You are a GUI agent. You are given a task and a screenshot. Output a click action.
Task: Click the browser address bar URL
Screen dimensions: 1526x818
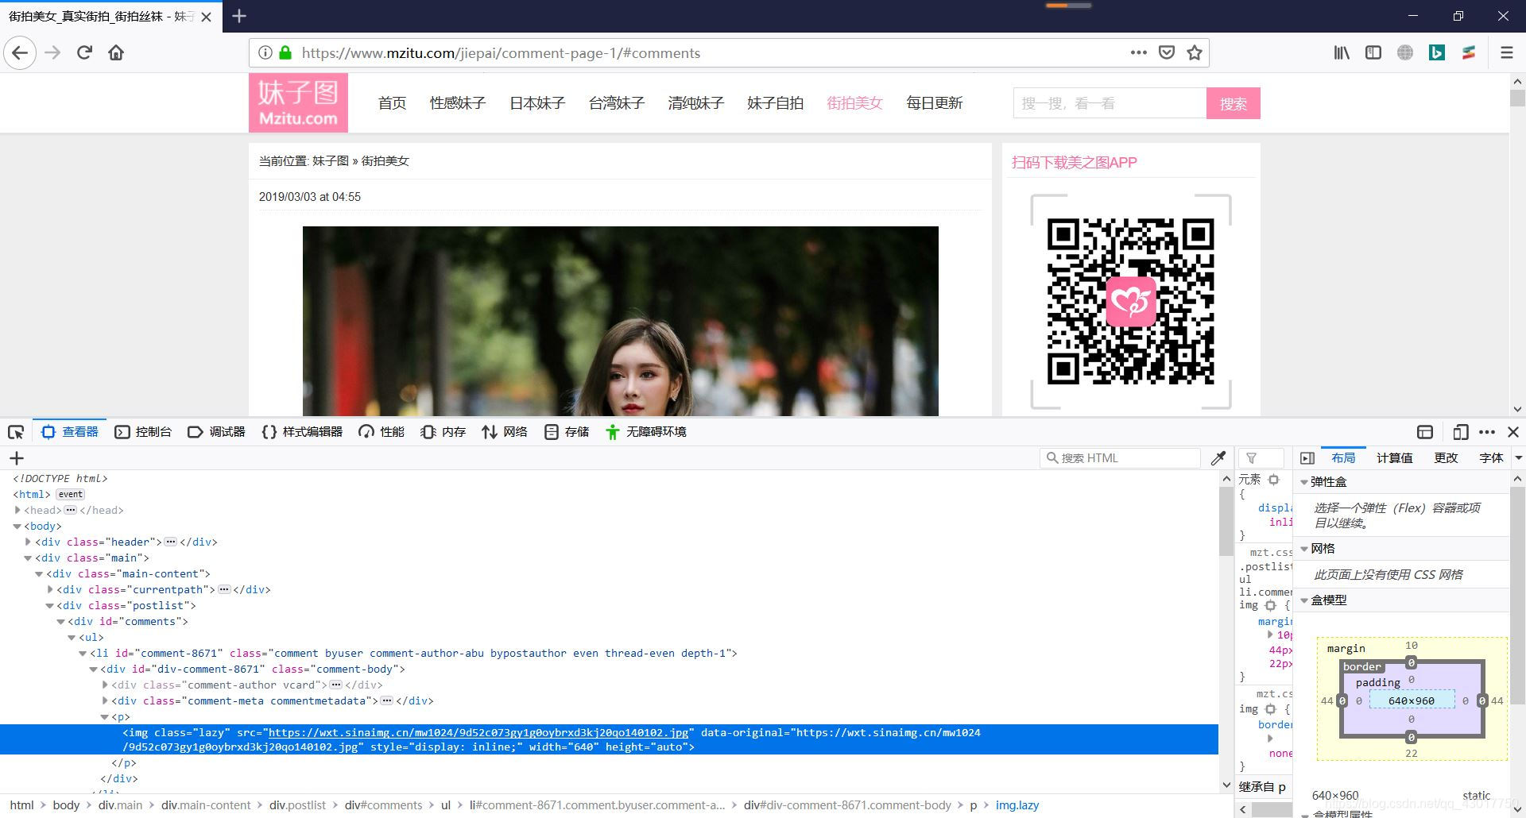point(501,53)
